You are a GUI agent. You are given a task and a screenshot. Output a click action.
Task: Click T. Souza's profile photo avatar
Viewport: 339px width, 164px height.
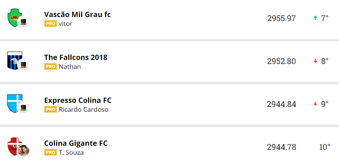pyautogui.click(x=23, y=151)
